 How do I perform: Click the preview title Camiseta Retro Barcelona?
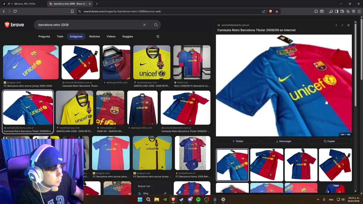(256, 30)
